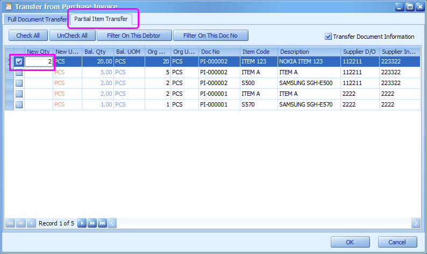Screen dimensions: 427x254
Task: Sort by the Item Code column header
Action: [258, 52]
